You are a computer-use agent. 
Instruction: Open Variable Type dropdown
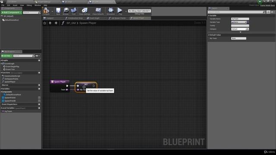point(238,22)
